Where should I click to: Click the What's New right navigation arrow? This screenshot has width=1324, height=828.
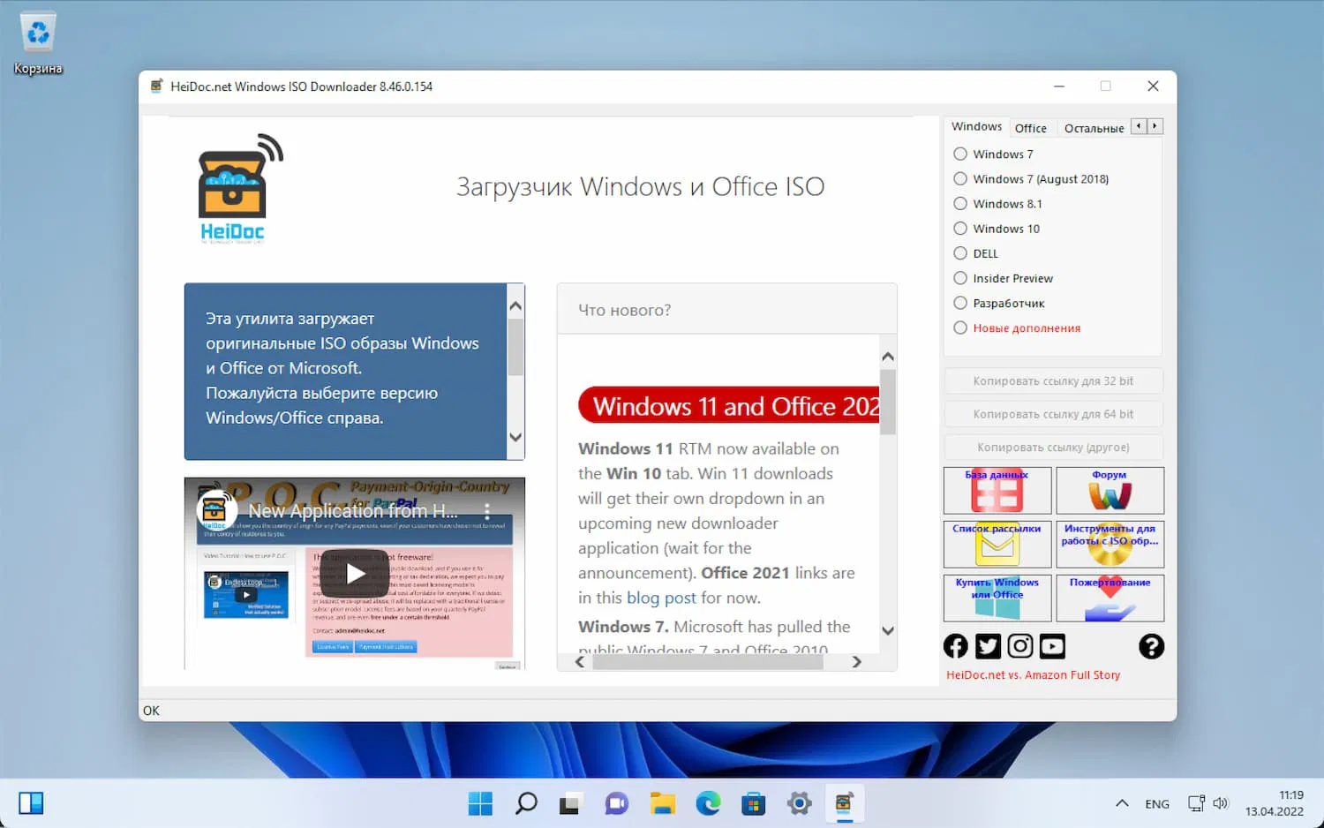856,661
